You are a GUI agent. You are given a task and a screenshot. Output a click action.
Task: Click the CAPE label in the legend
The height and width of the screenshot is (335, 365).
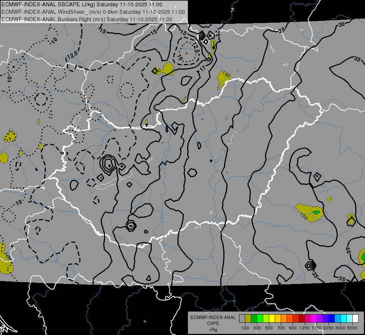[213, 323]
